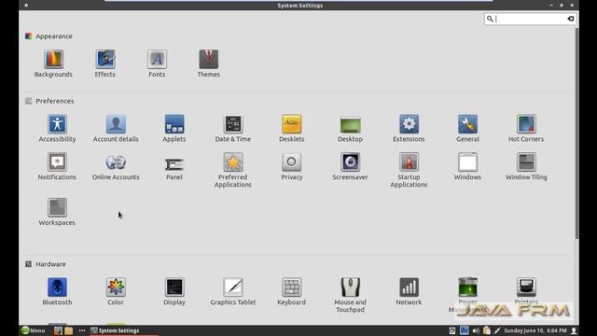Open the Backgrounds settings

pyautogui.click(x=53, y=63)
